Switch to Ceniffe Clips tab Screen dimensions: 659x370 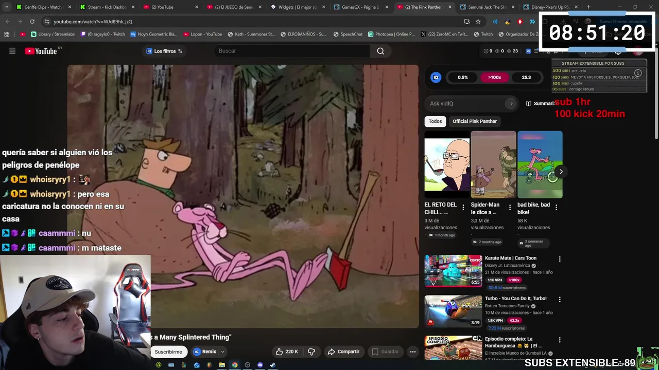pyautogui.click(x=43, y=7)
